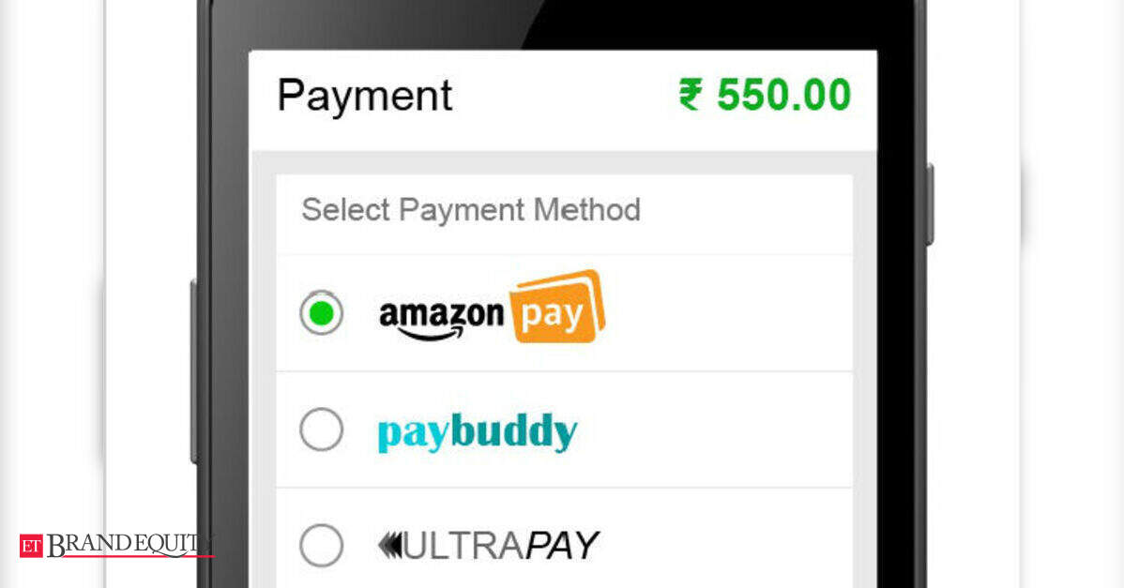The width and height of the screenshot is (1124, 588).
Task: Click the Amazon smile arrow logo
Action: [421, 332]
